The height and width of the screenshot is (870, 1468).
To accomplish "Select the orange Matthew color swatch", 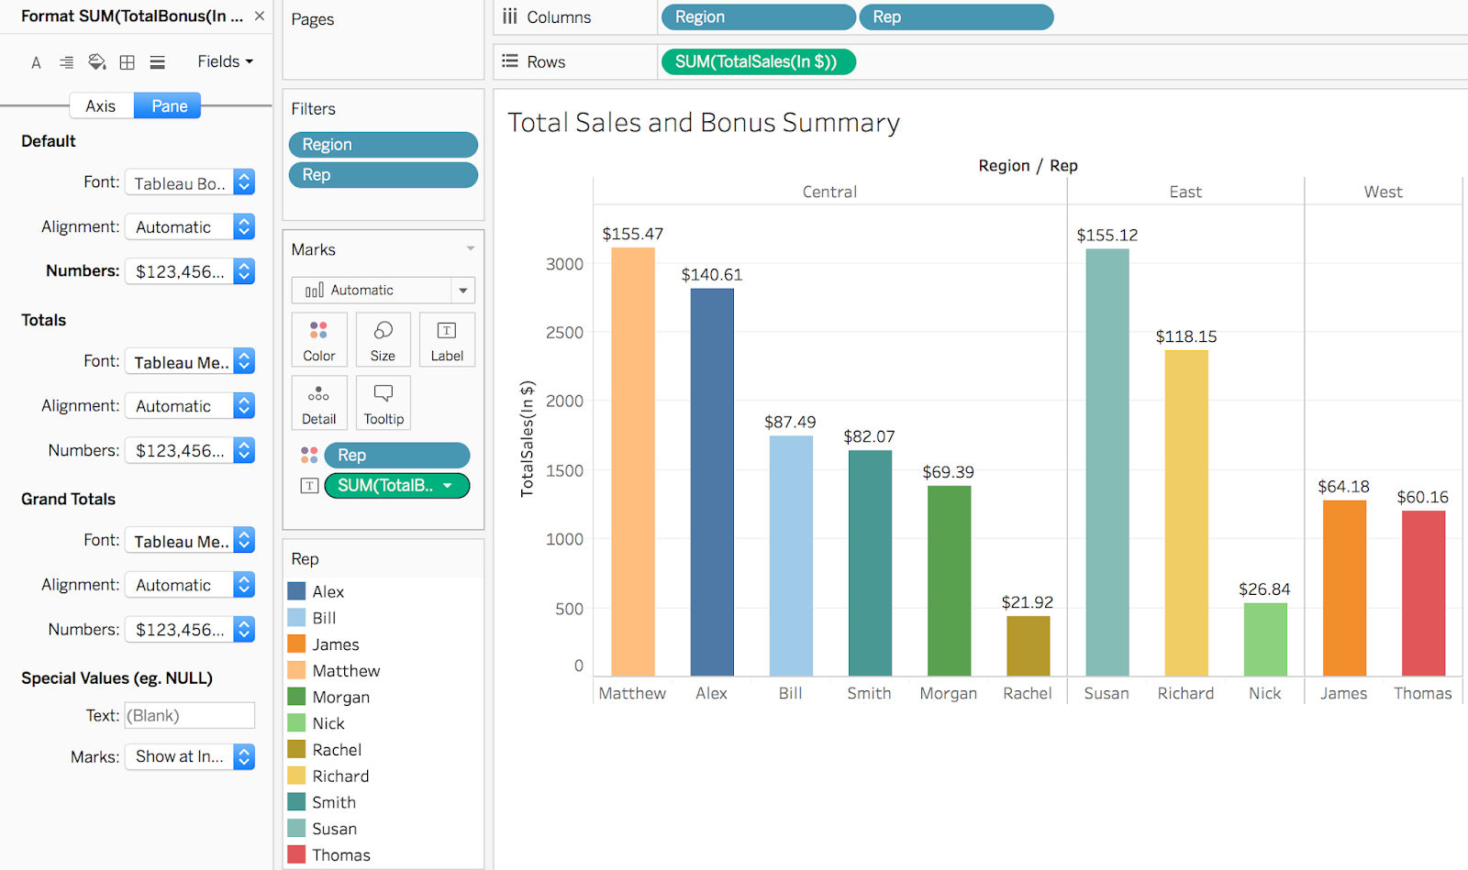I will (296, 670).
